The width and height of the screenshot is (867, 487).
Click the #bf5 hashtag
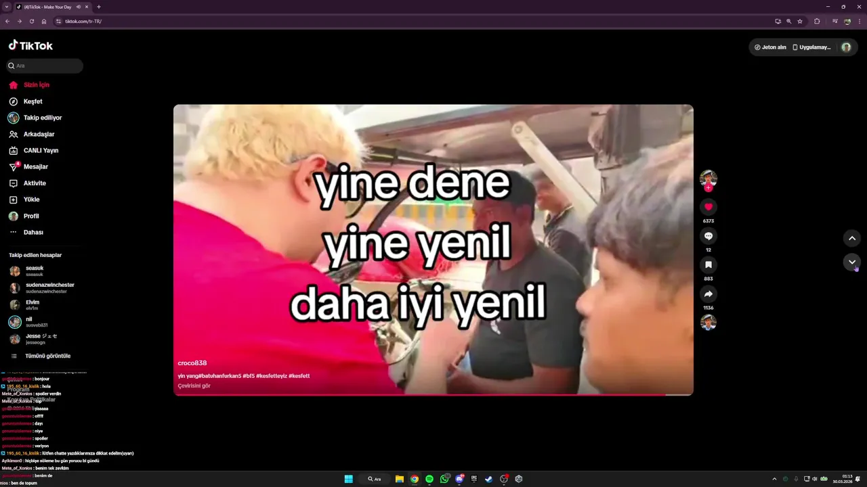pyautogui.click(x=248, y=376)
